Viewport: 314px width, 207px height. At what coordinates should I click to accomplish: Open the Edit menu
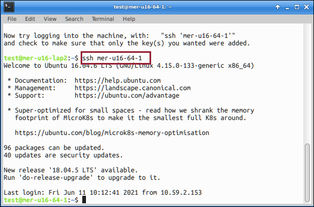tap(30, 19)
